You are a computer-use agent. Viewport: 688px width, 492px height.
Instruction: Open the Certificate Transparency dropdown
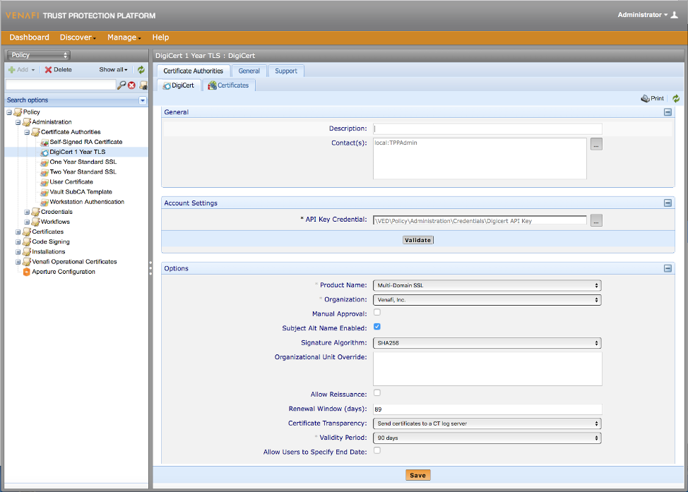tap(487, 424)
